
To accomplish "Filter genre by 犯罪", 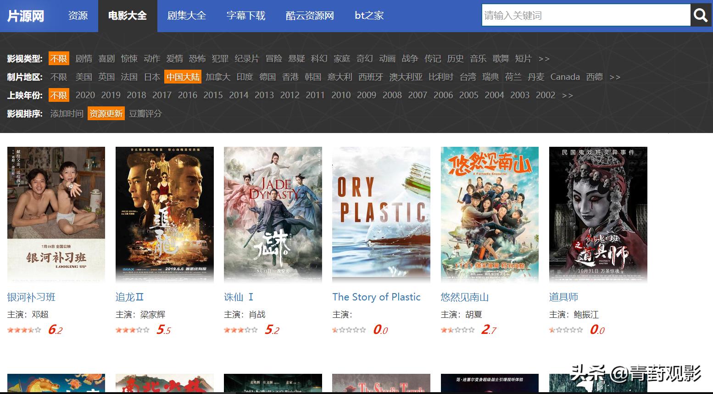I will (220, 59).
